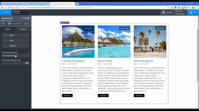199x111 pixels.
Task: Click Back to WP
Action: pyautogui.click(x=181, y=14)
